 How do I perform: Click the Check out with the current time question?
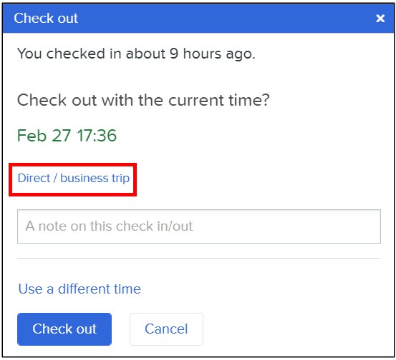click(x=143, y=100)
